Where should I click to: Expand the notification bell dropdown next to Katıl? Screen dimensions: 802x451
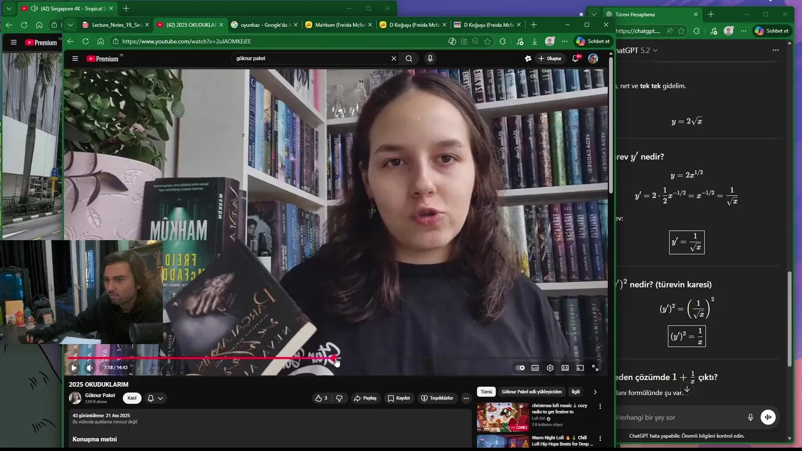click(155, 398)
